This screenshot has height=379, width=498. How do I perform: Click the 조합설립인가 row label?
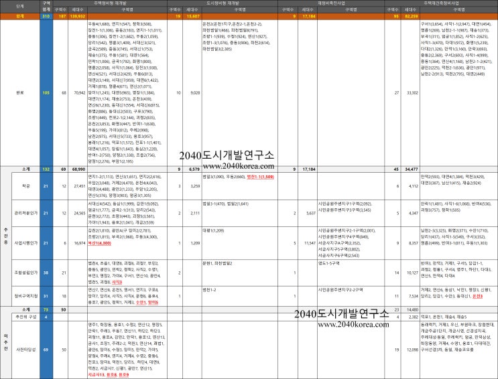tap(25, 273)
